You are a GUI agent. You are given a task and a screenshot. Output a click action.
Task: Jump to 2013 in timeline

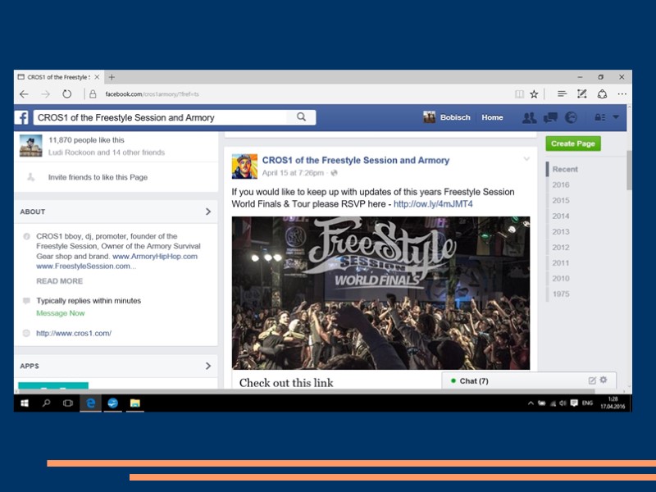[561, 232]
